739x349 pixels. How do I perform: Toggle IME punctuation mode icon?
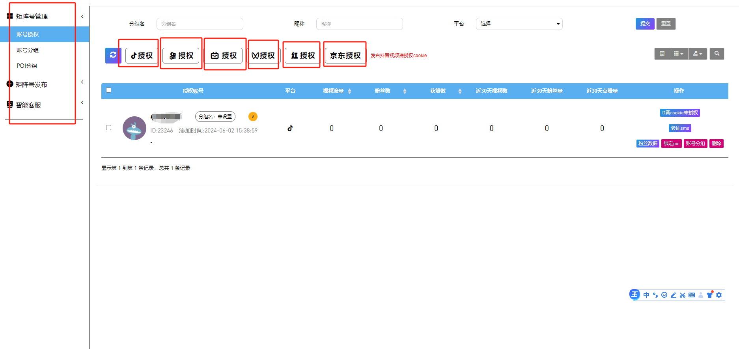pyautogui.click(x=655, y=295)
